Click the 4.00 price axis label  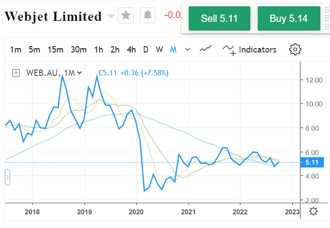312,176
